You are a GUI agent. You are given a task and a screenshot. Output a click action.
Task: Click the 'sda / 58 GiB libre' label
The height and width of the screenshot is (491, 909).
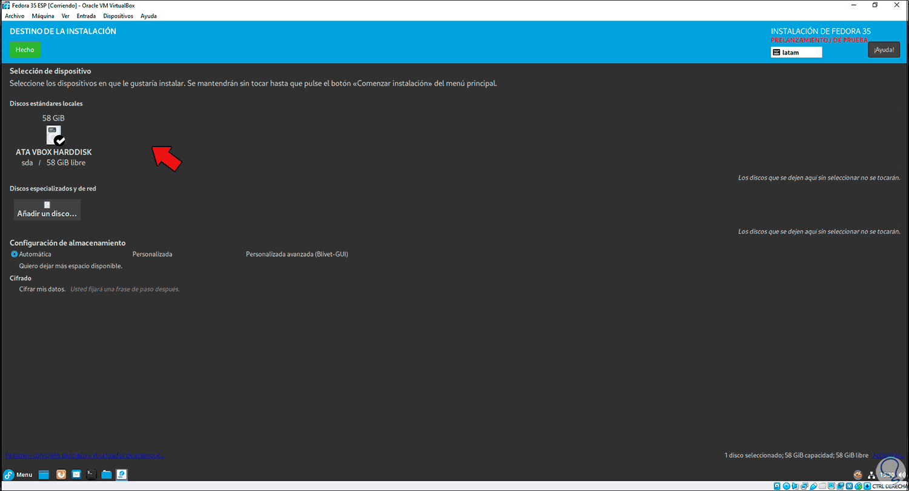53,163
